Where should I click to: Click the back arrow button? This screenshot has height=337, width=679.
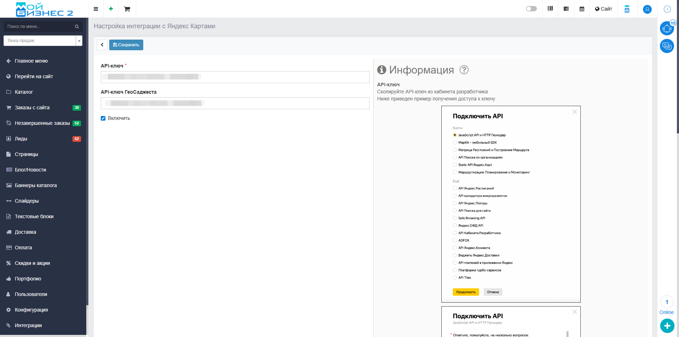tap(102, 45)
